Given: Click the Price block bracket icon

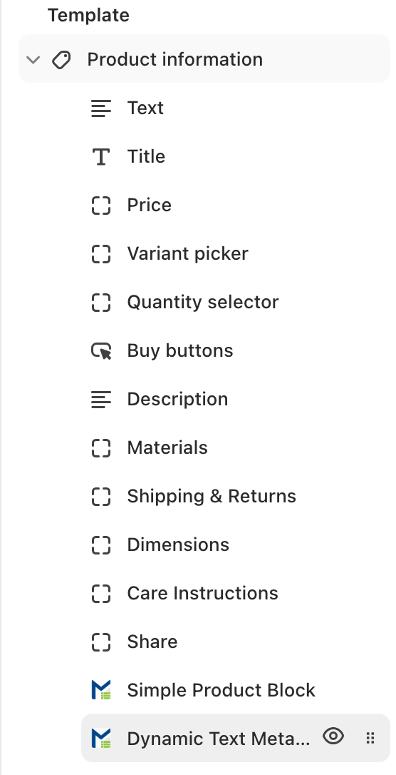Looking at the screenshot, I should (x=101, y=205).
